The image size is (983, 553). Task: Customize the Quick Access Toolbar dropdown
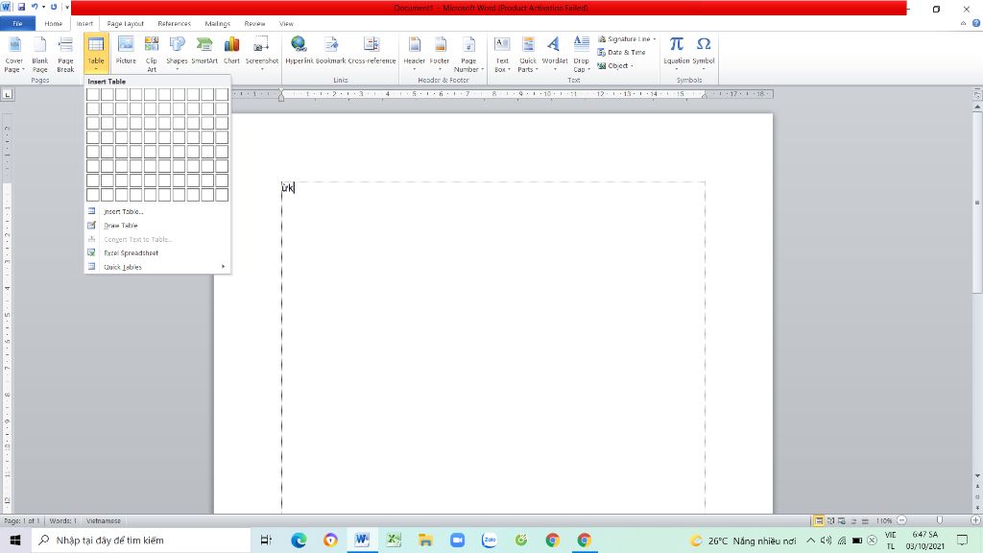point(67,8)
